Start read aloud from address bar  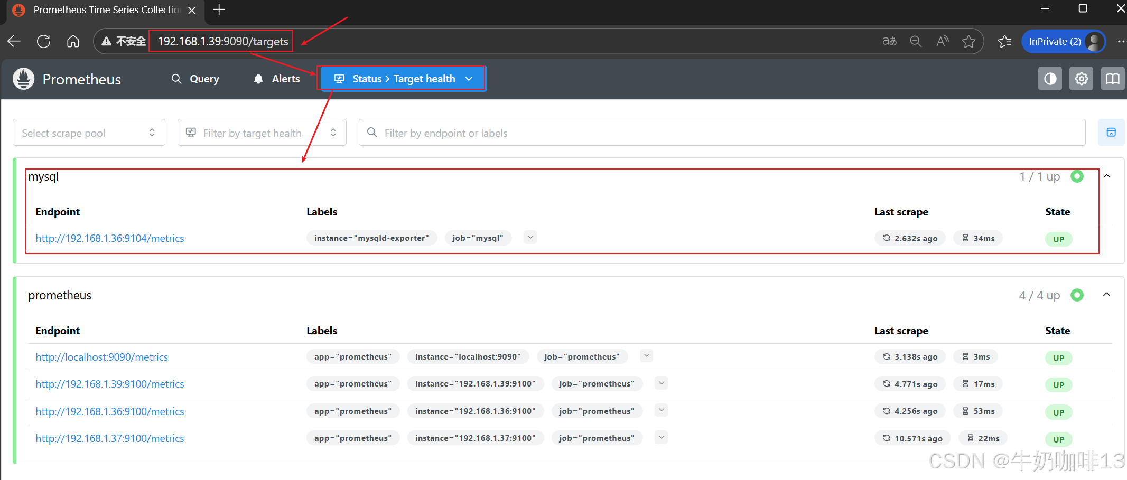pyautogui.click(x=943, y=41)
